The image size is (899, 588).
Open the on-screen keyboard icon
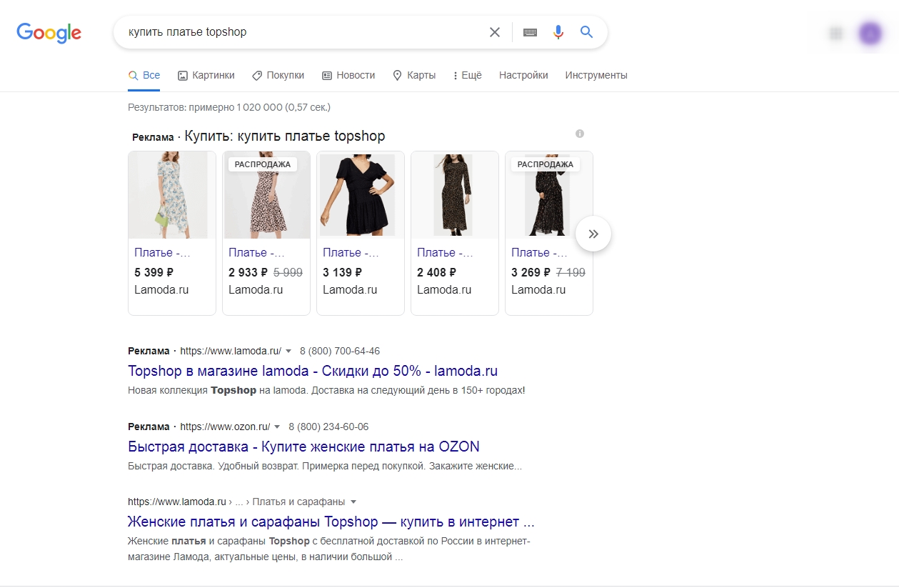pos(530,32)
